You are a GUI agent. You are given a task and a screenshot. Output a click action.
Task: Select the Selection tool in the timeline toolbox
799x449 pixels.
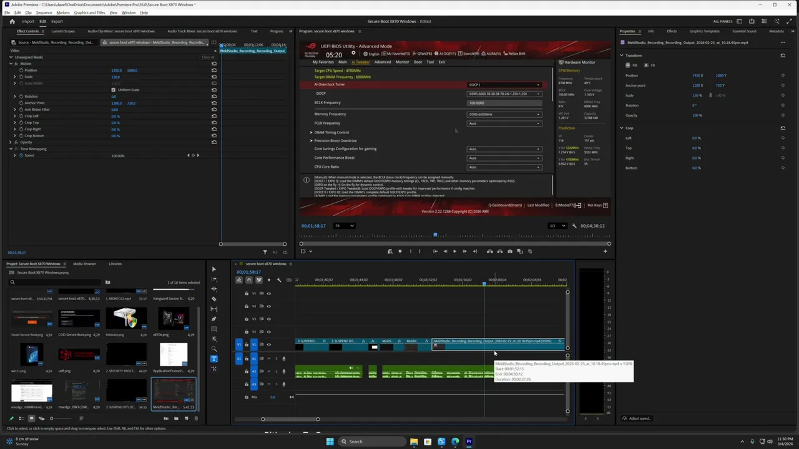point(214,269)
